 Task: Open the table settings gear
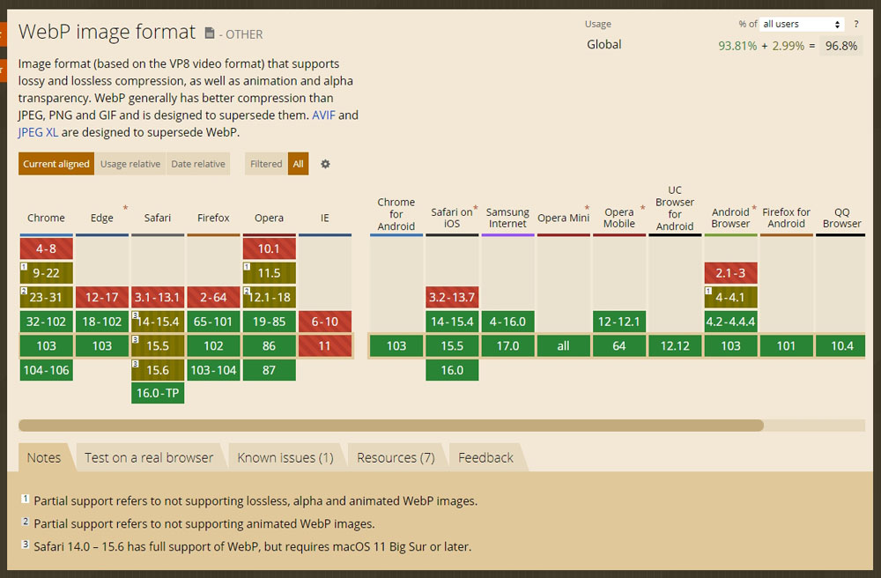(325, 164)
